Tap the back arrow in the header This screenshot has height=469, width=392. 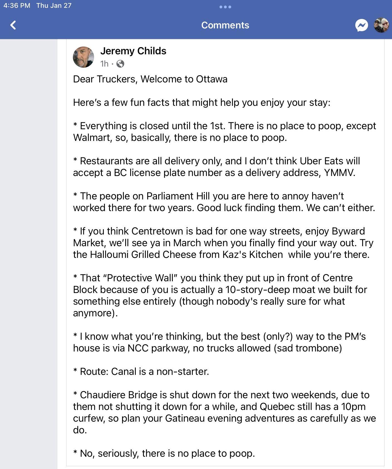click(x=13, y=25)
